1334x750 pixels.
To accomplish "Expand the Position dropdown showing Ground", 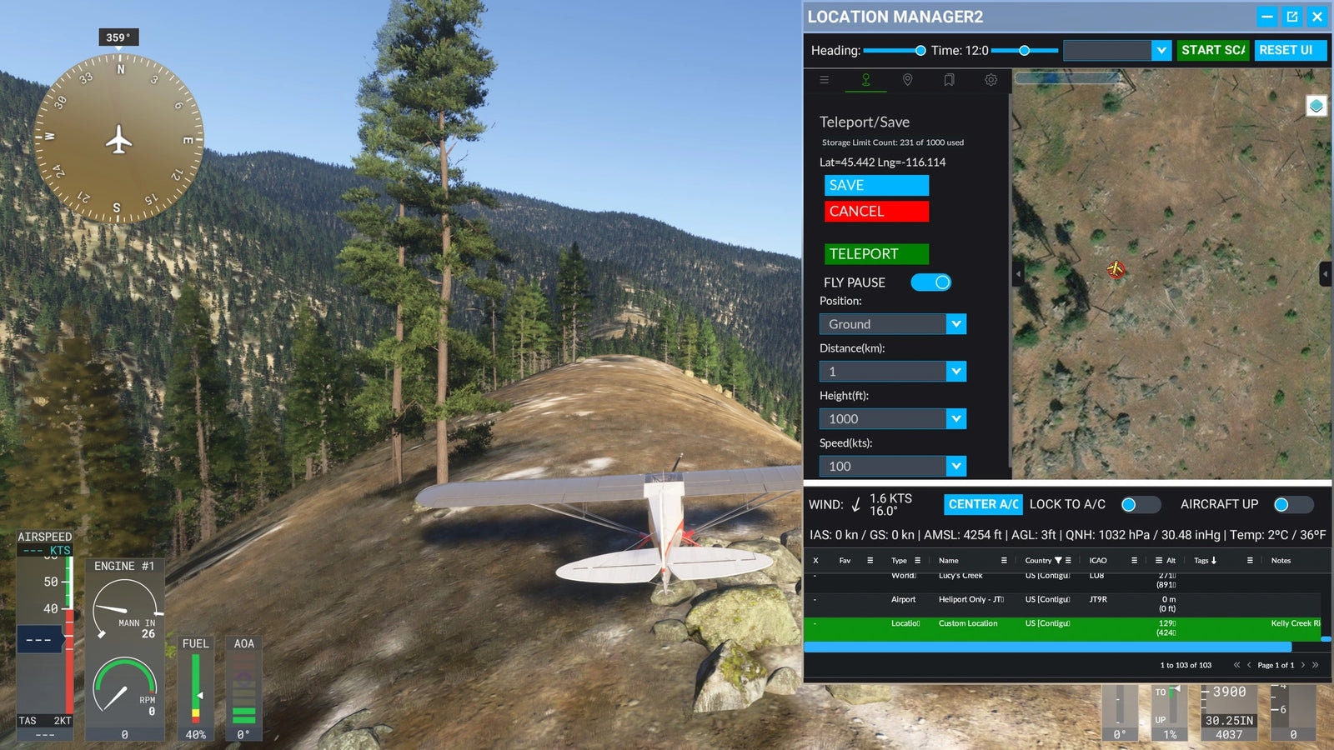I will pyautogui.click(x=955, y=324).
